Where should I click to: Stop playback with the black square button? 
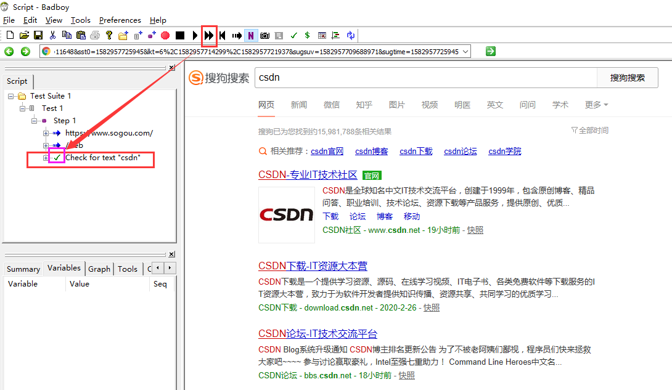pyautogui.click(x=180, y=36)
